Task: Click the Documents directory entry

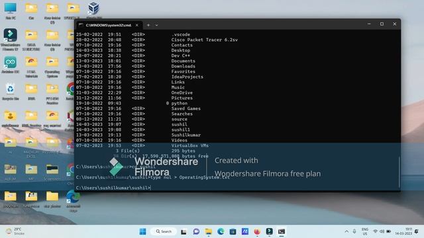Action: 184,61
